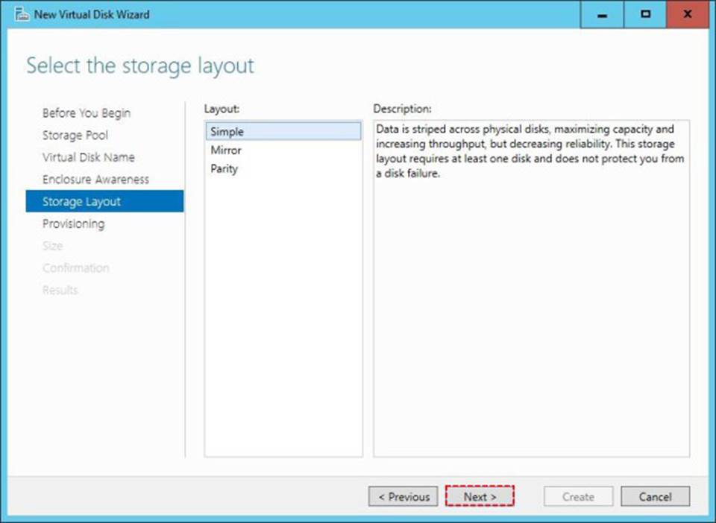The image size is (716, 523).
Task: Click the greyed-out Size step
Action: pos(52,246)
